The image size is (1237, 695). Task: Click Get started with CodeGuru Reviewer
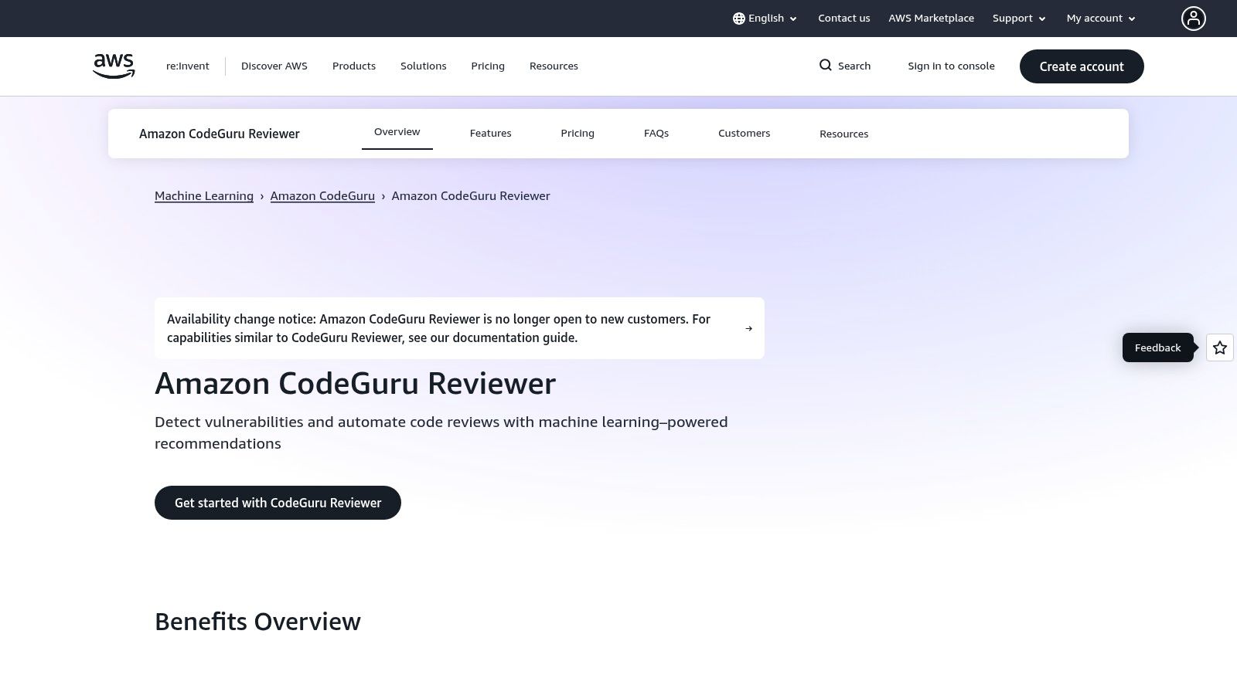(x=278, y=503)
